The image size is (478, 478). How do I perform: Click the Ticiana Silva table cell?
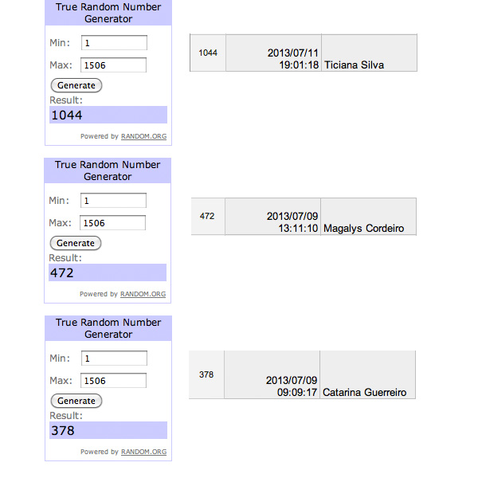pyautogui.click(x=369, y=53)
